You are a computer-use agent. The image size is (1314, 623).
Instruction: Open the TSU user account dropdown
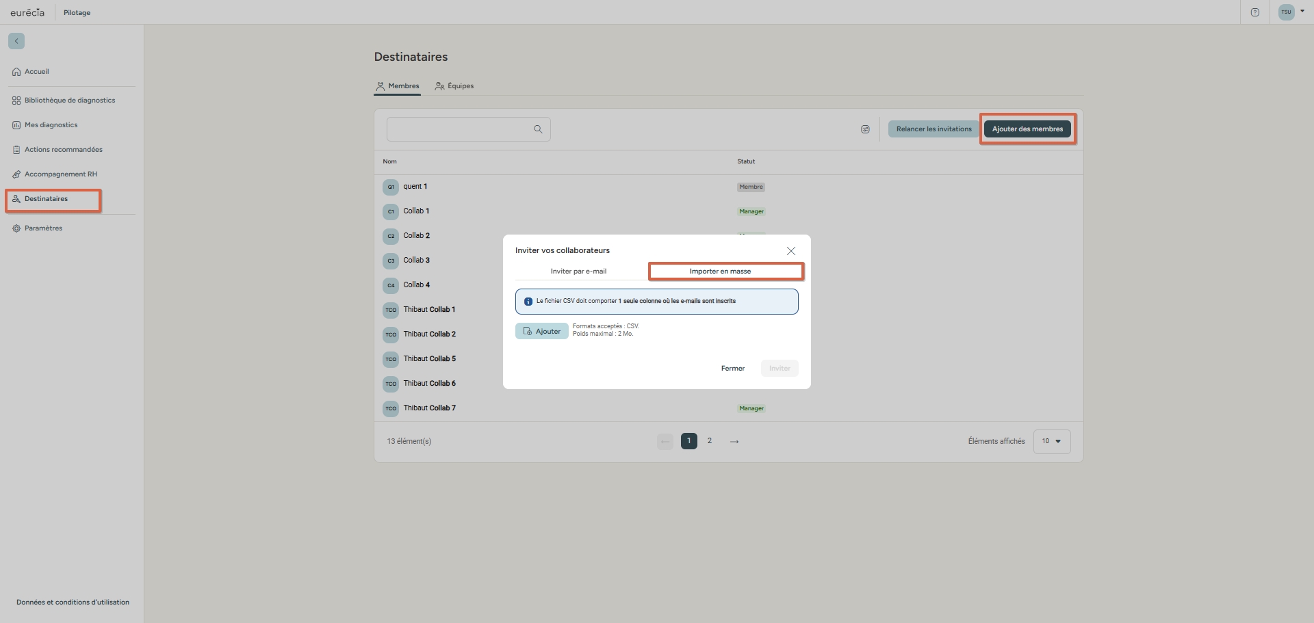coord(1291,12)
